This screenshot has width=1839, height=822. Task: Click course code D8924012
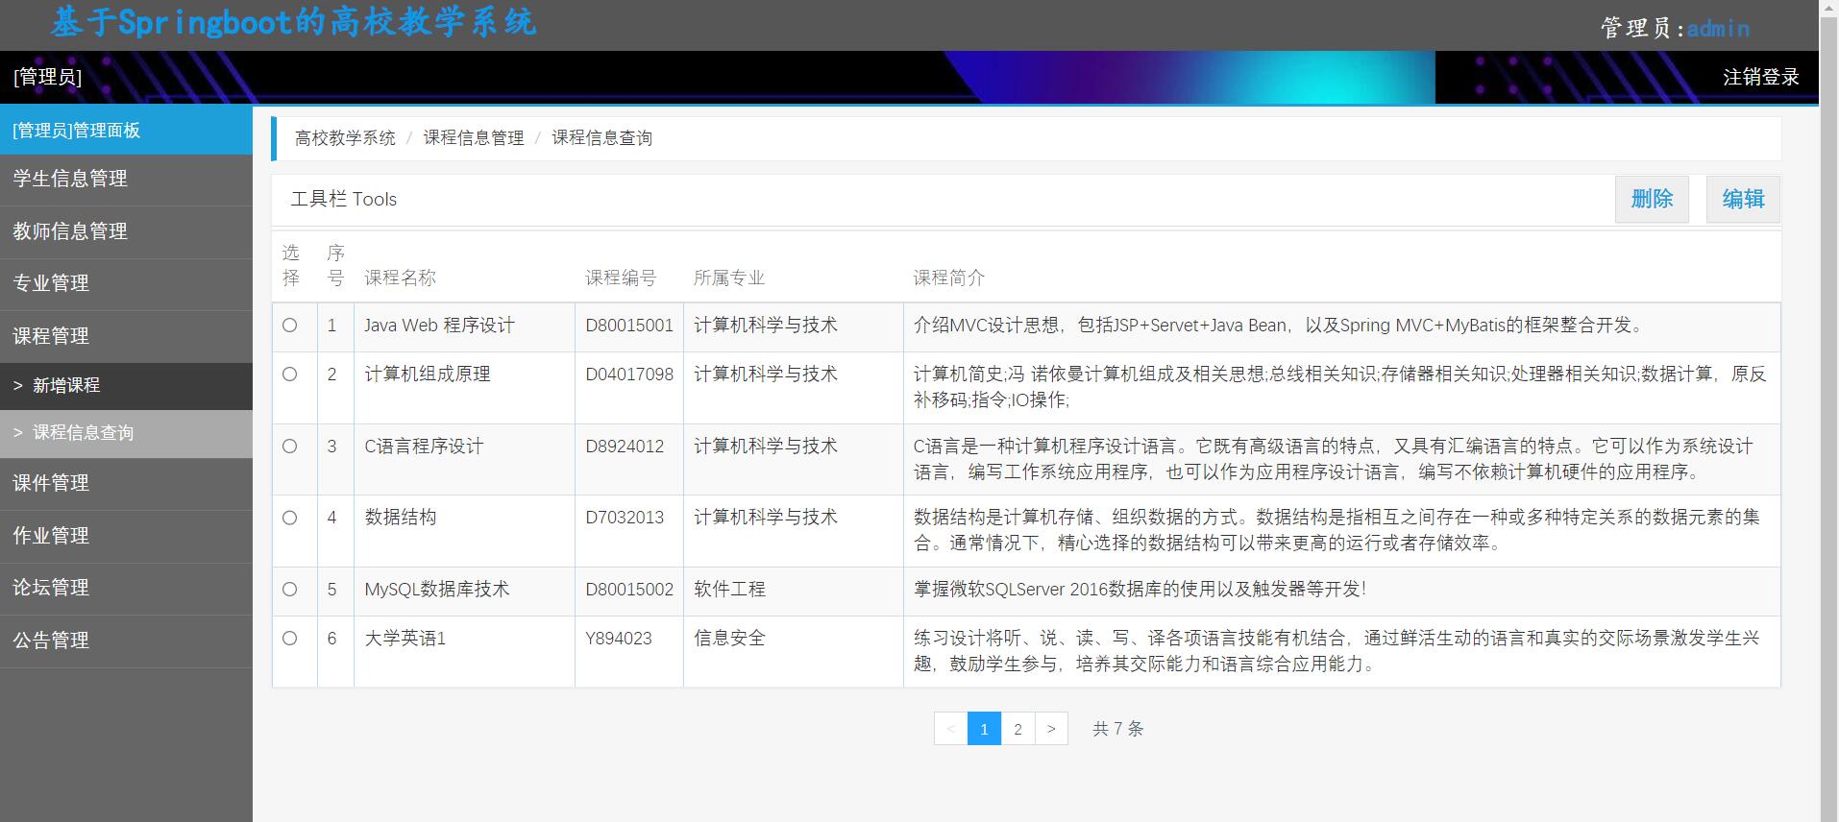(x=625, y=447)
